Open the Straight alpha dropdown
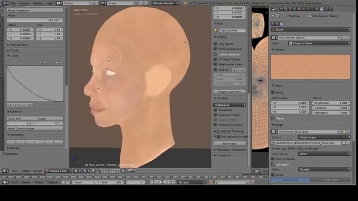 coord(324,169)
